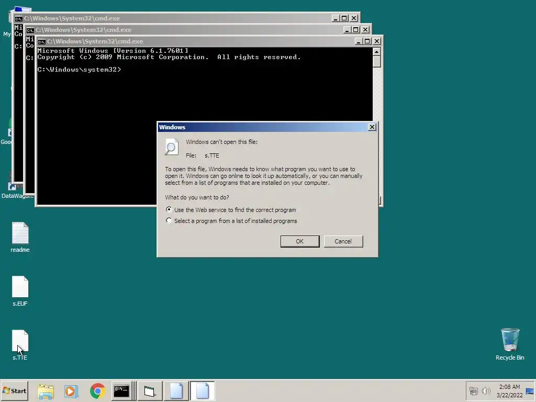Click front cmd.exe window system menu icon
This screenshot has height=402, width=536.
tap(42, 41)
